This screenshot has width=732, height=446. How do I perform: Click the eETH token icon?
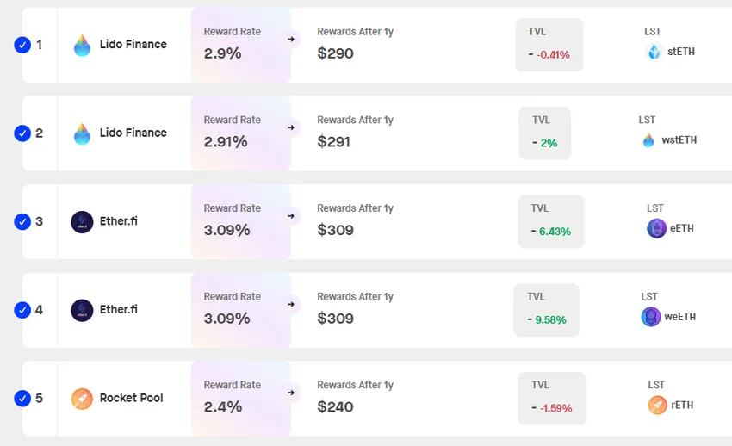(x=656, y=228)
